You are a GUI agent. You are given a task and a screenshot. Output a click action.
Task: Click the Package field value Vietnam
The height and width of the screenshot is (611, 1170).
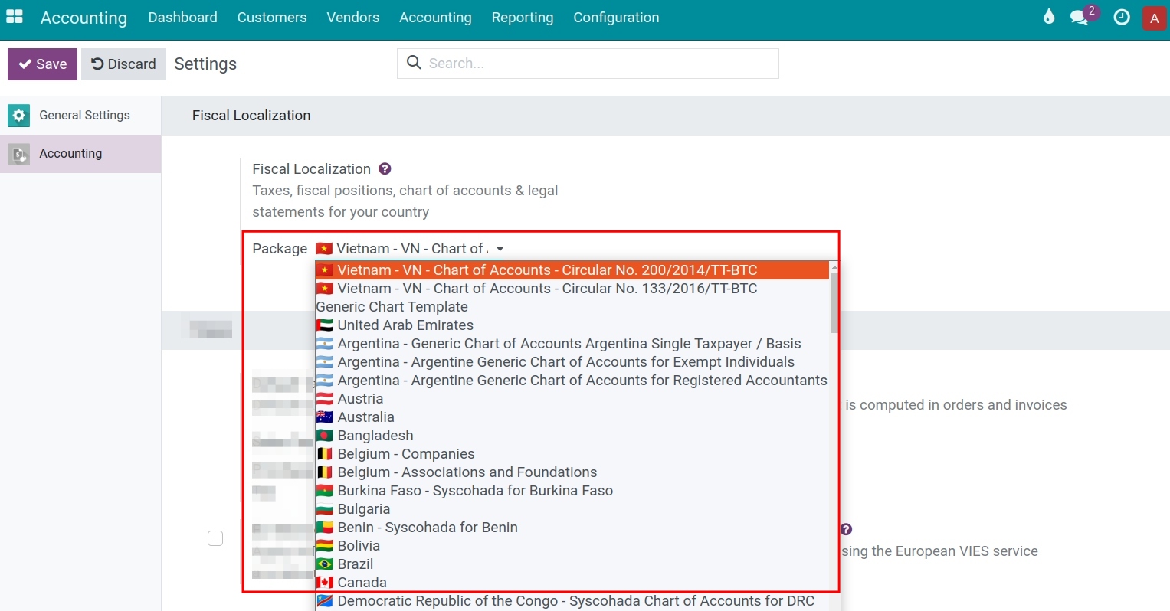(410, 249)
